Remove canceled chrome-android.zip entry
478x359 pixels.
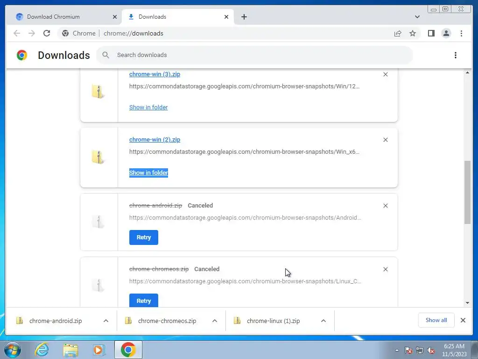(x=385, y=206)
